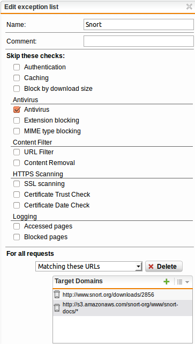Image resolution: width=195 pixels, height=344 pixels.
Task: Remove the snort.org/downloads/2856 entry via trash icon
Action: (x=57, y=295)
